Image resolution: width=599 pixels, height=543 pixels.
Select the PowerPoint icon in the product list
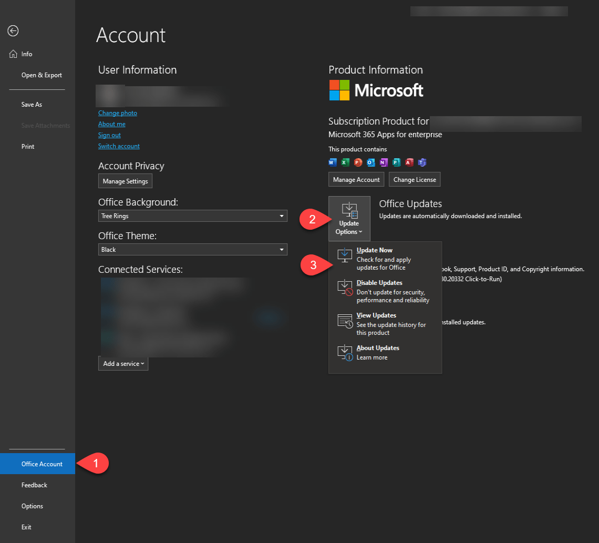tap(358, 162)
